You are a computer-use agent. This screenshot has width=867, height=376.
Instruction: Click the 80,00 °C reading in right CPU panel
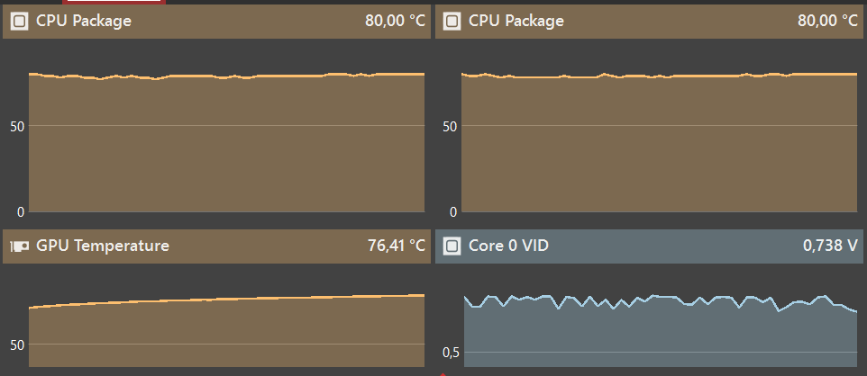[x=827, y=22]
